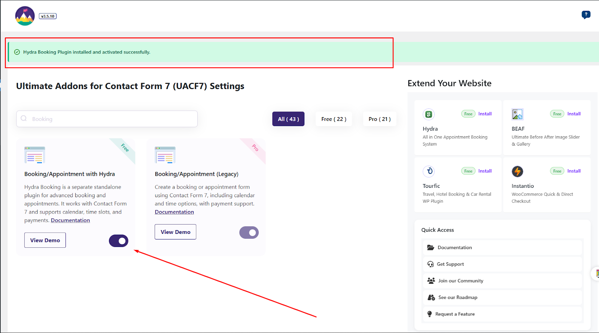Click the Free badge on Tourfic plugin

[468, 171]
